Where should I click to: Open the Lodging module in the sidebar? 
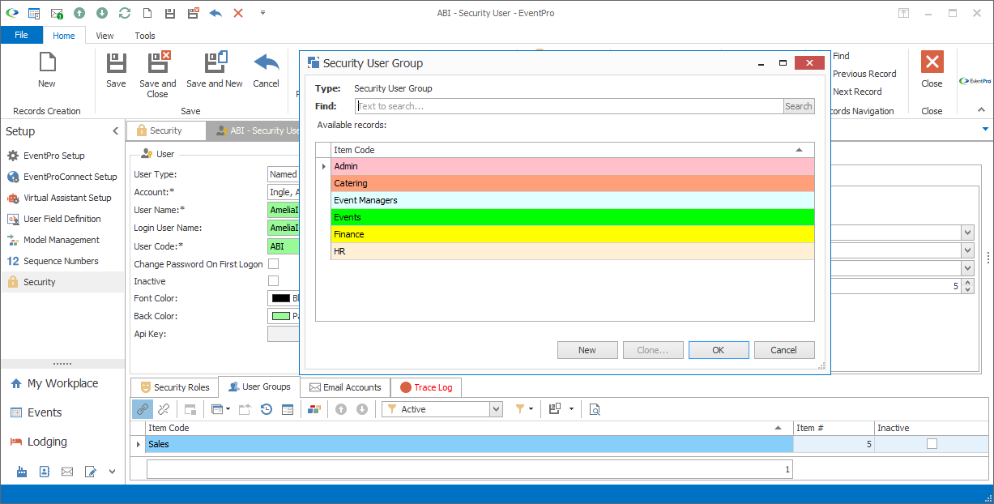pos(47,442)
